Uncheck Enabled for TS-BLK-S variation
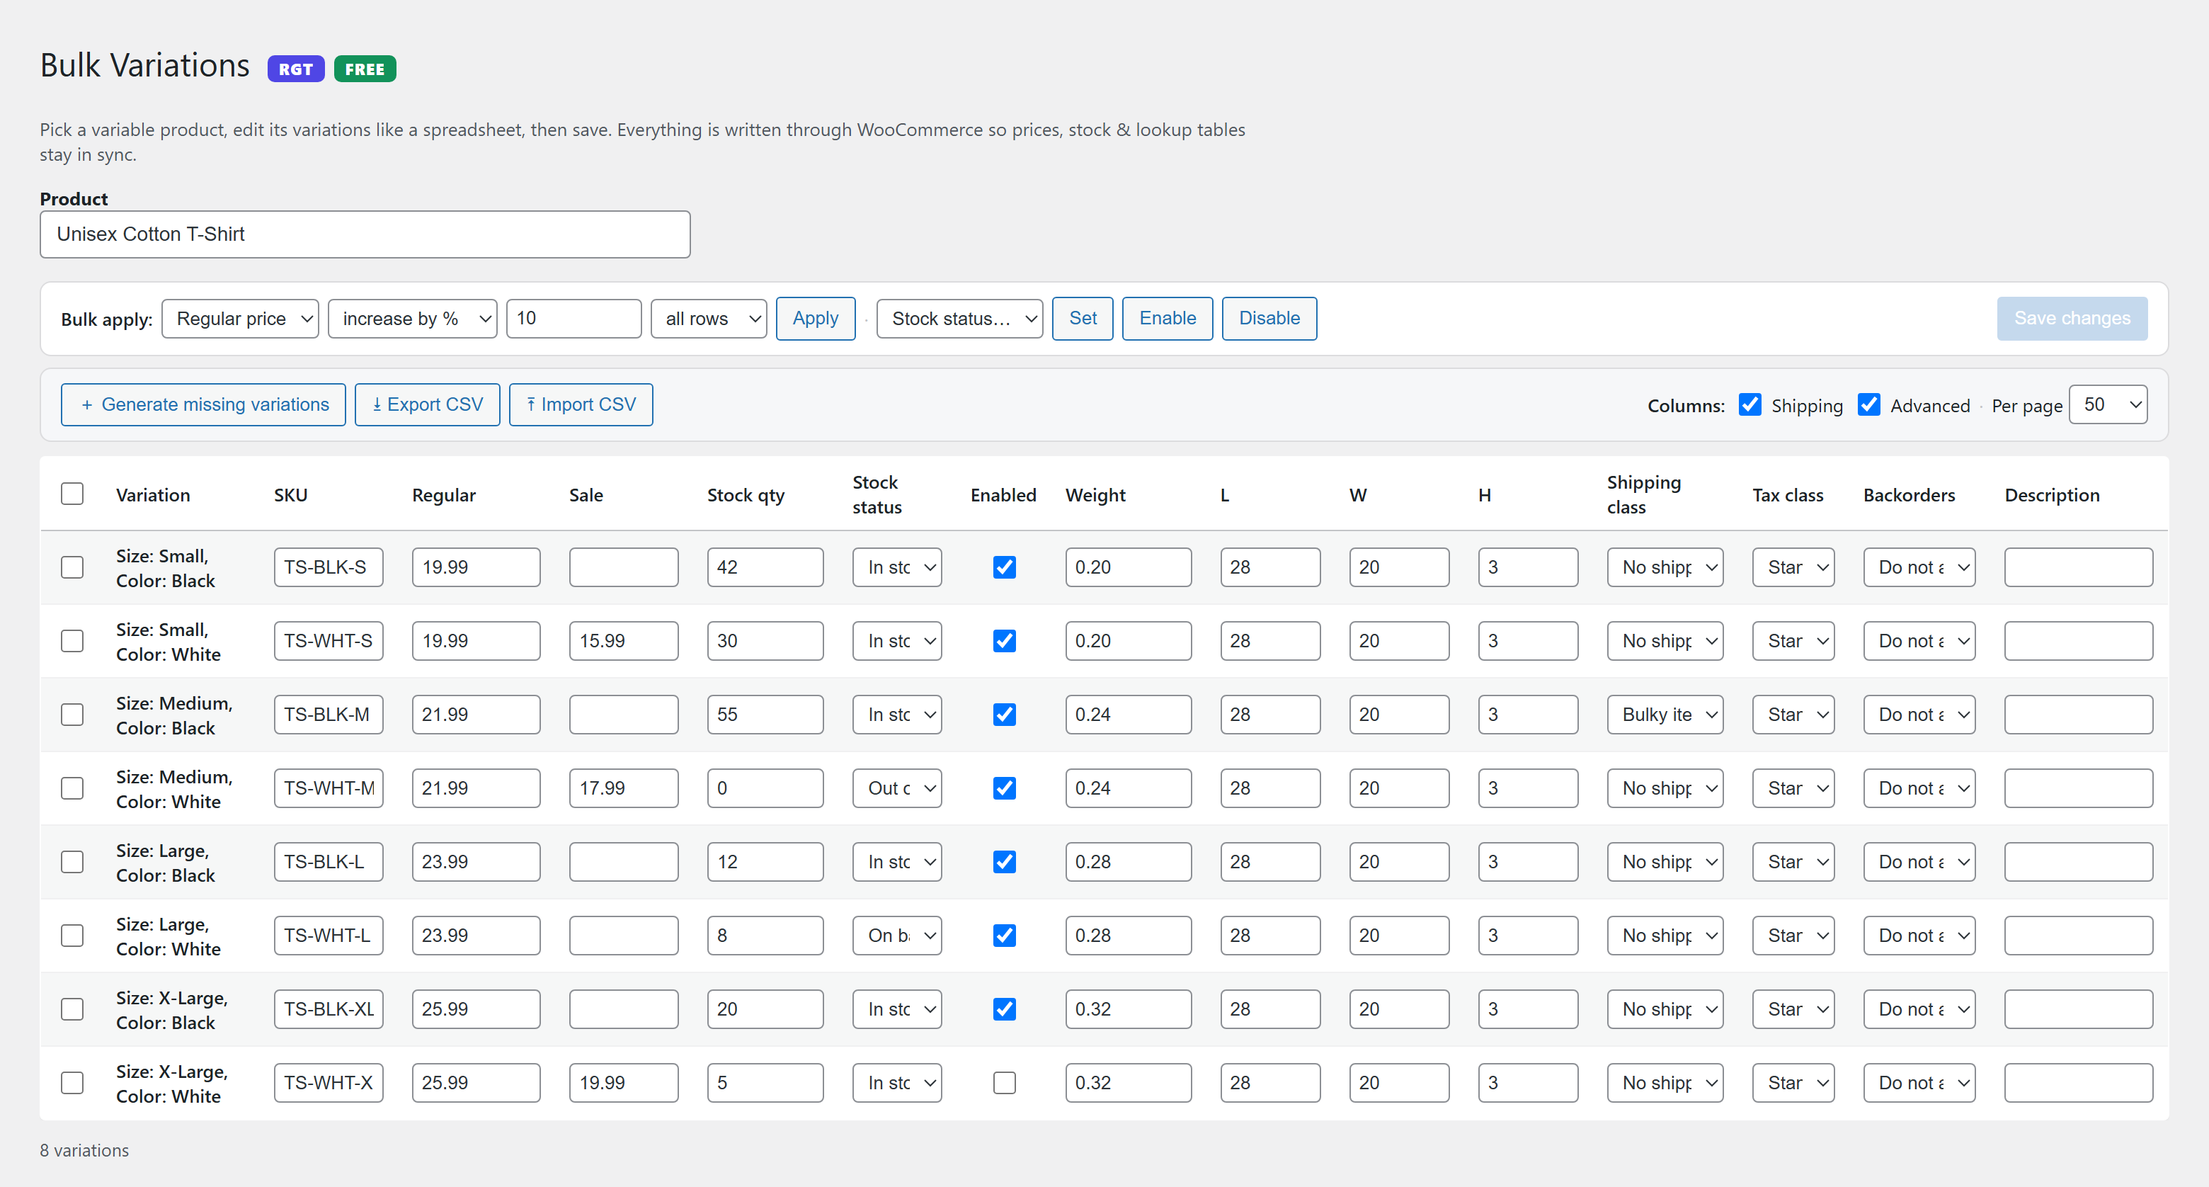Viewport: 2209px width, 1187px height. click(1004, 568)
